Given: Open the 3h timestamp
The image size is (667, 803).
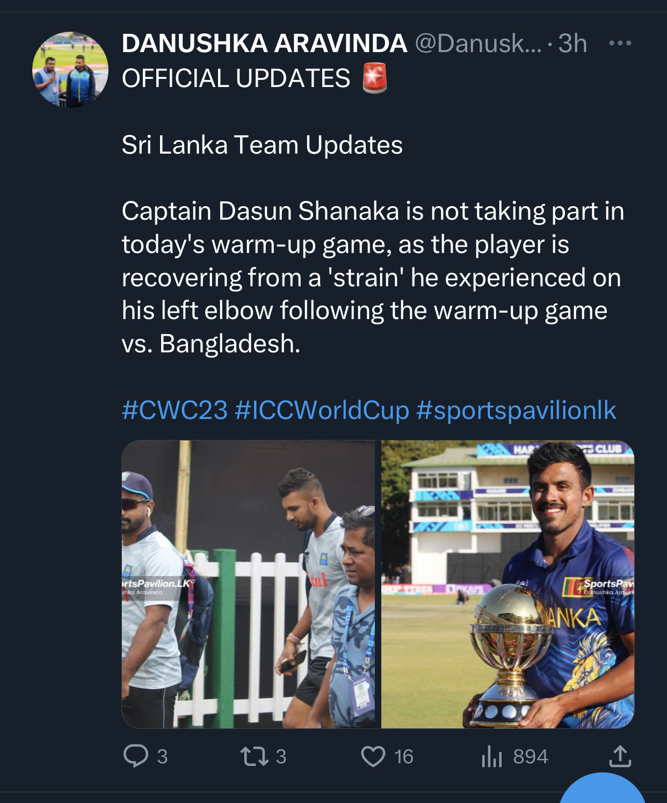Looking at the screenshot, I should [572, 44].
